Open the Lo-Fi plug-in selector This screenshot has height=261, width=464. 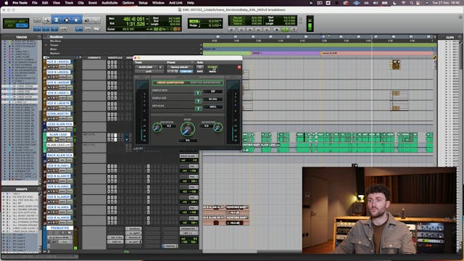149,71
